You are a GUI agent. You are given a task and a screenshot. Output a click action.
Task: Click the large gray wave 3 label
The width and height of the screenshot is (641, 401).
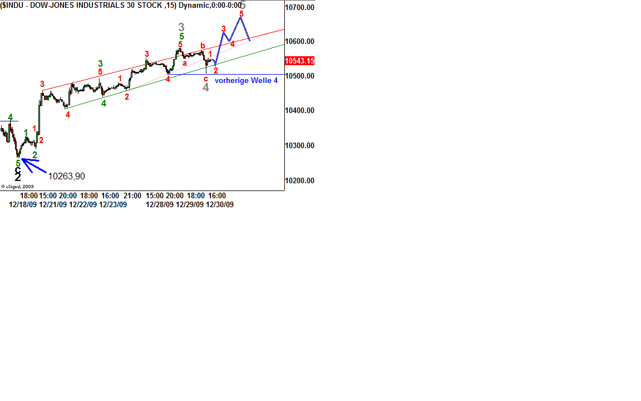click(x=181, y=27)
